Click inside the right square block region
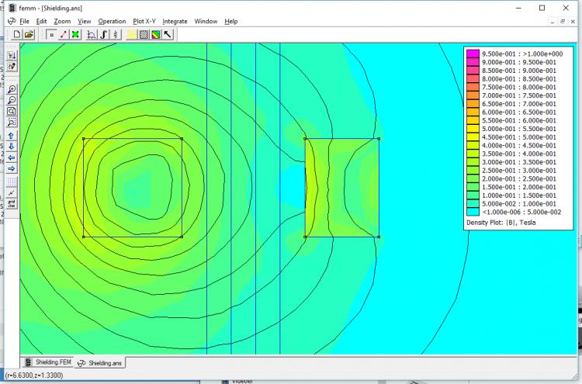 coord(341,188)
